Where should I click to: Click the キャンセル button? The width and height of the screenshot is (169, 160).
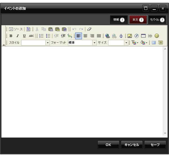click(x=132, y=145)
